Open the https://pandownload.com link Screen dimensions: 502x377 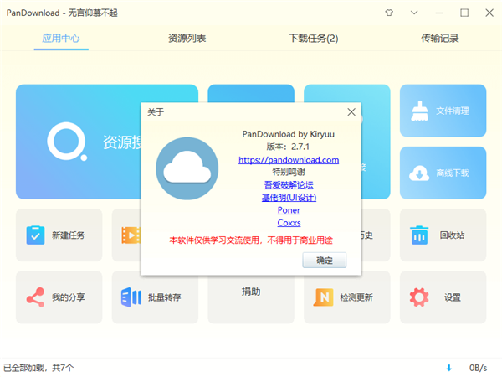tap(289, 160)
